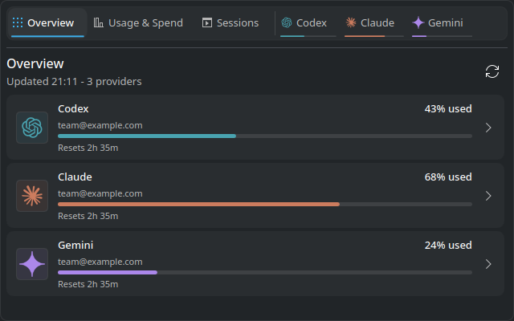
Task: Click the grid icon on Overview tab
Action: click(18, 22)
